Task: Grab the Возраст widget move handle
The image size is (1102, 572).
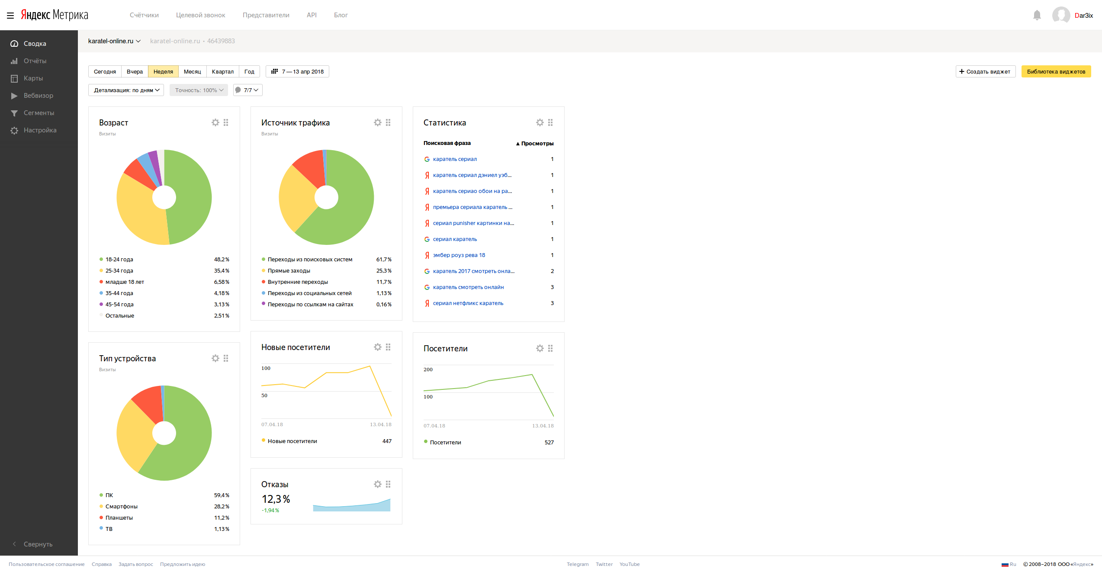Action: click(x=226, y=122)
